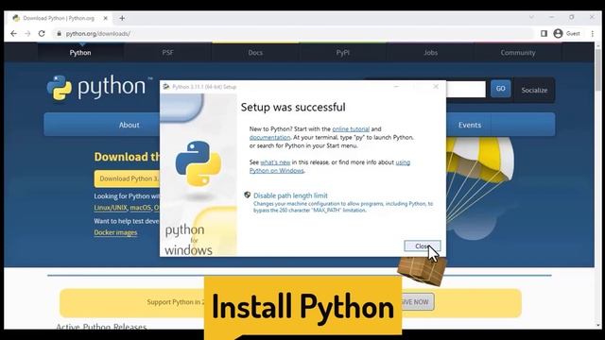Open the Guest profile icon

[558, 34]
